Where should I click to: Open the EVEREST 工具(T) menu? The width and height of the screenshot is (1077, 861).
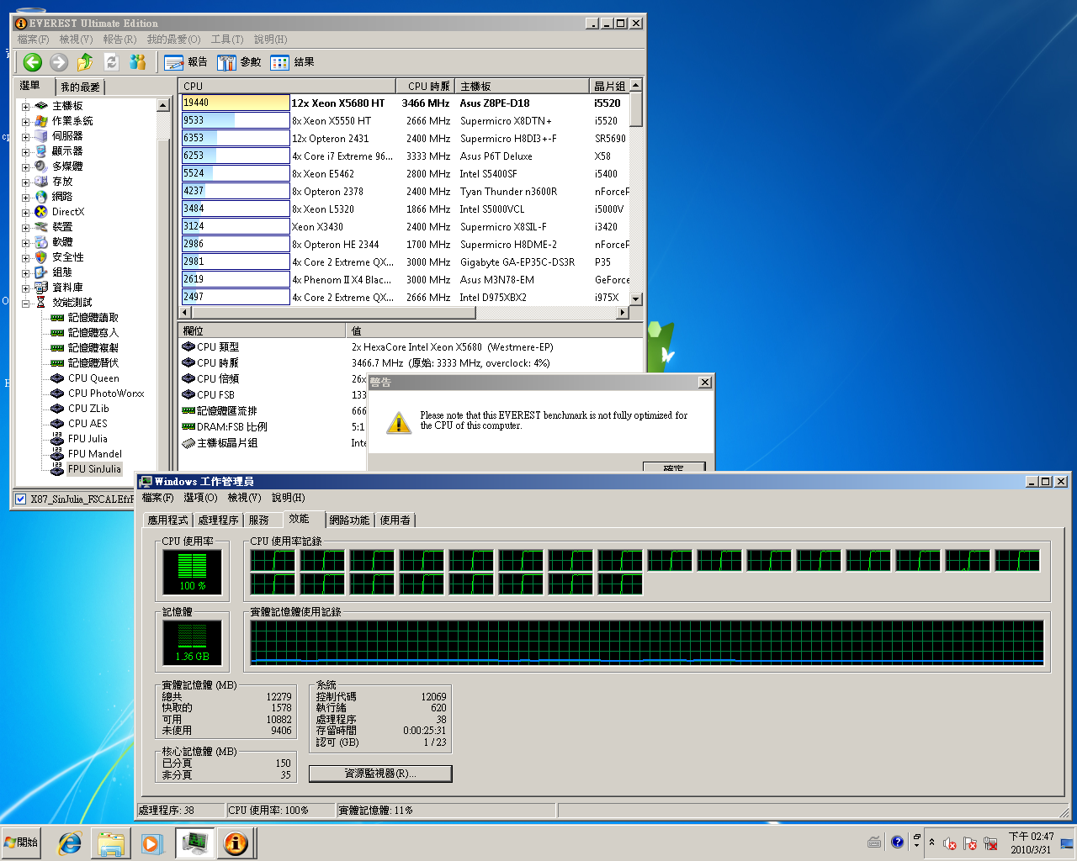(x=226, y=40)
